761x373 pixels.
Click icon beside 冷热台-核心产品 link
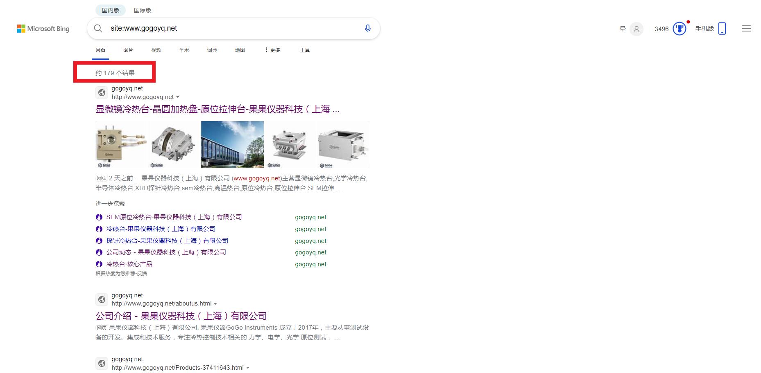tap(99, 264)
